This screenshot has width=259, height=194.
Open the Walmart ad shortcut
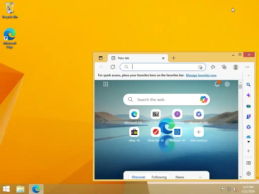tap(177, 134)
